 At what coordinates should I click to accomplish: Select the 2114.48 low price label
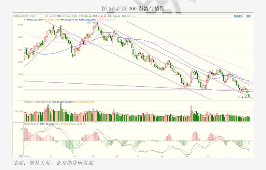[242, 98]
